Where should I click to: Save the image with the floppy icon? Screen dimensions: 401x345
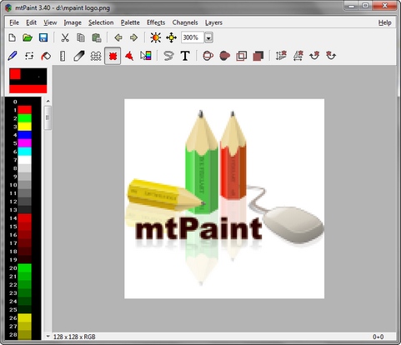tap(43, 37)
